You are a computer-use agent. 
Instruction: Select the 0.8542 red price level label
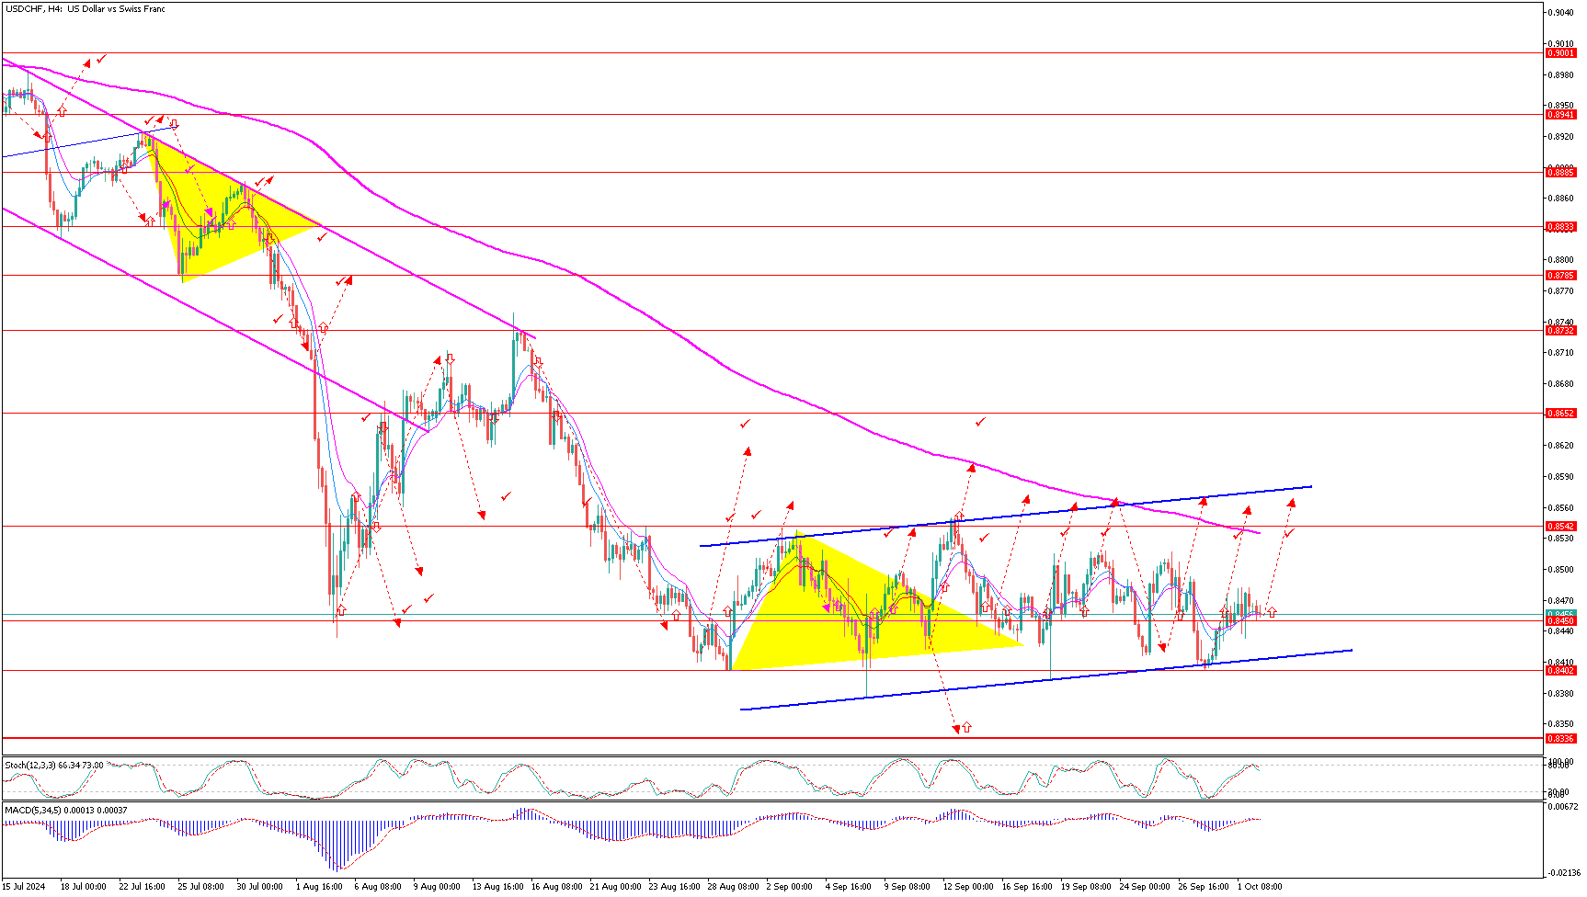pos(1560,527)
